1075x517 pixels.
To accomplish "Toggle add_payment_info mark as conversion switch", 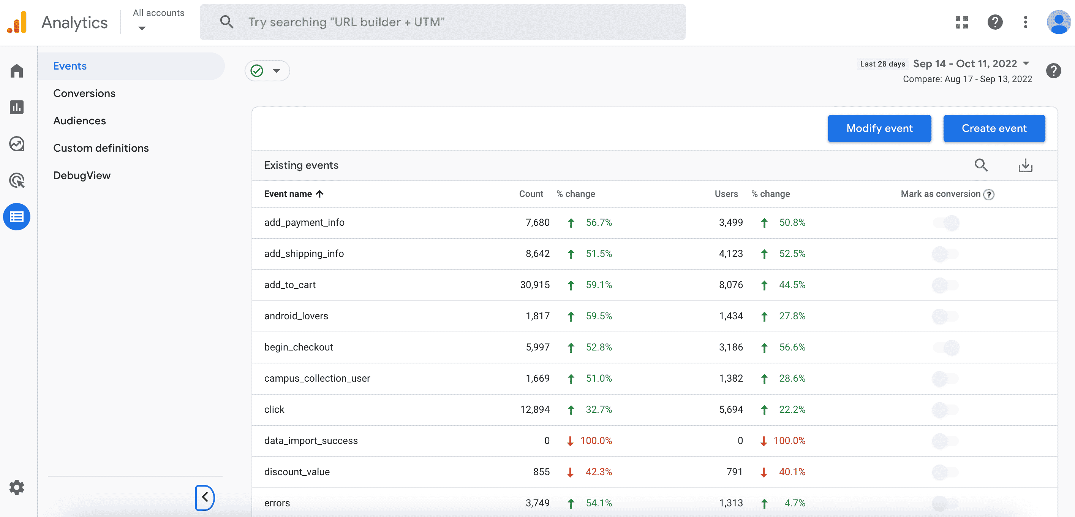I will [x=945, y=223].
